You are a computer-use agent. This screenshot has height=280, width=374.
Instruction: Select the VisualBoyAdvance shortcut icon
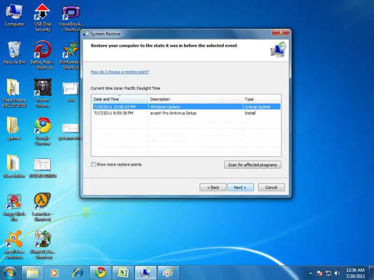pos(71,18)
